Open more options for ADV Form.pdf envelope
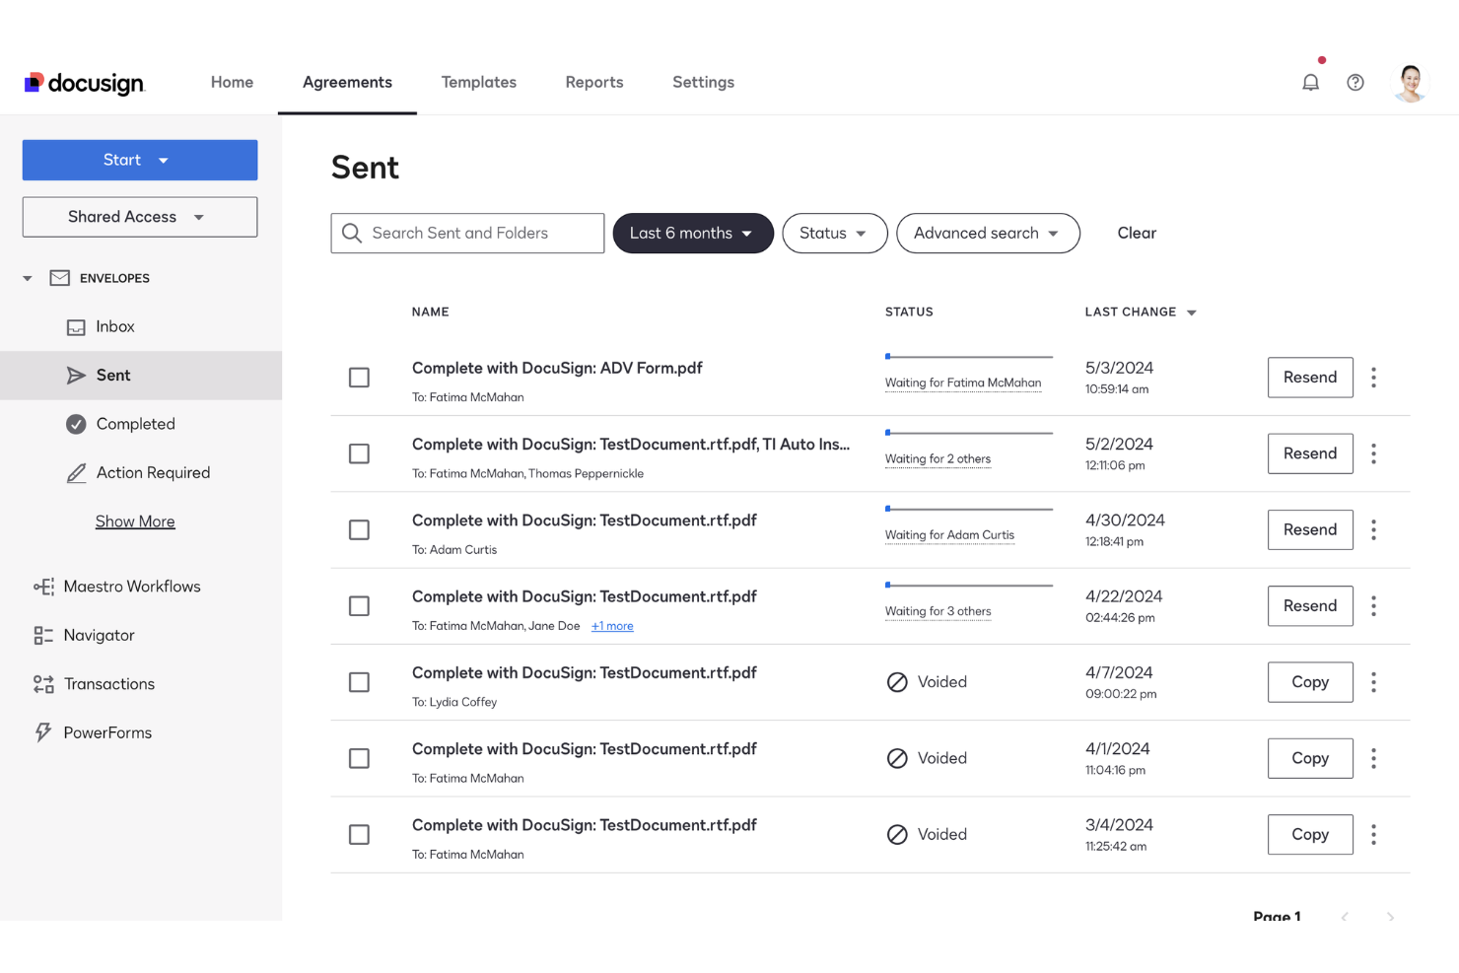Screen dimensions: 1459x973 (1373, 378)
